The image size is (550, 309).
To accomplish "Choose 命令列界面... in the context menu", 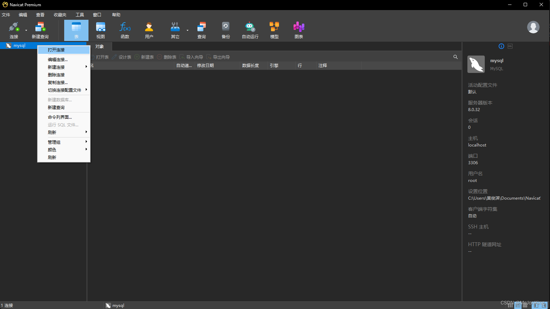I will pyautogui.click(x=64, y=117).
